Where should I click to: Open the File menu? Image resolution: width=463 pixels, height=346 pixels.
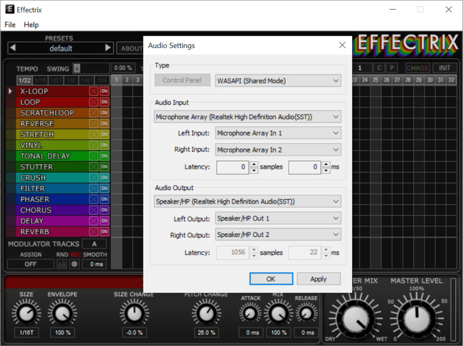[10, 25]
